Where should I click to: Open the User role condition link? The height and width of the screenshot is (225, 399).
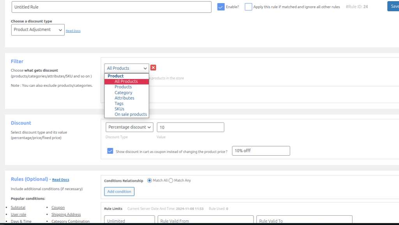[18, 214]
